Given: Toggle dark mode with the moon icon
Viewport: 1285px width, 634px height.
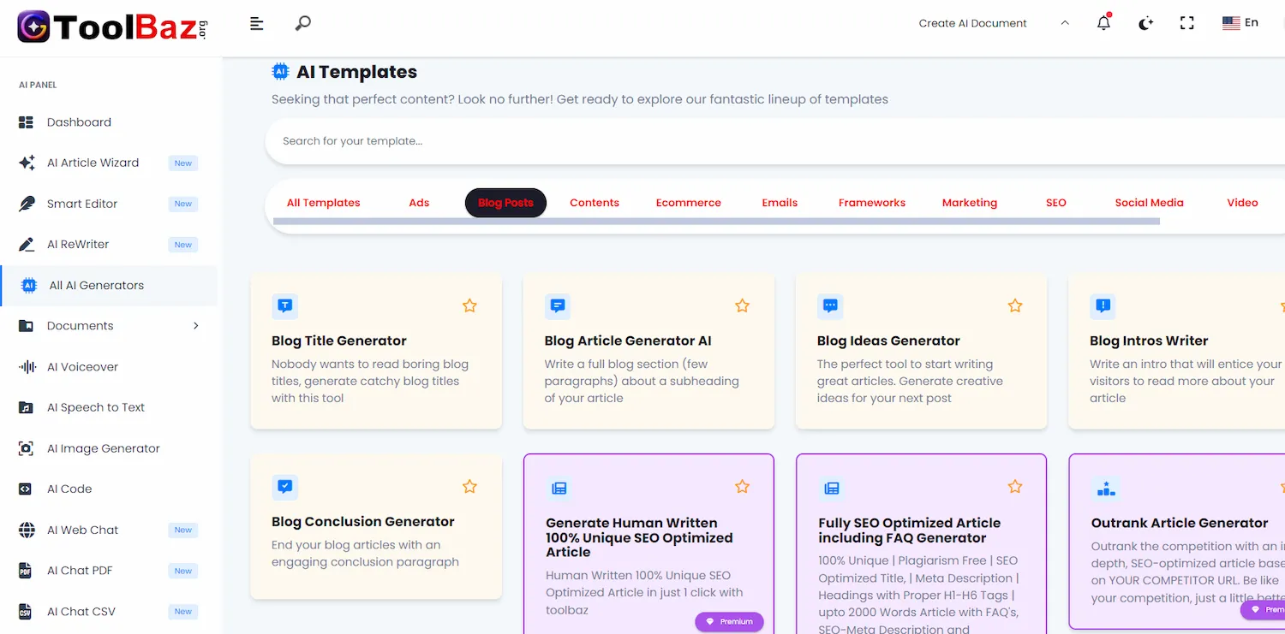Looking at the screenshot, I should click(1145, 23).
